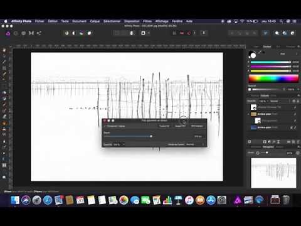Select the Zoom tool at toolbar bottom
301x226 pixels.
4,177
